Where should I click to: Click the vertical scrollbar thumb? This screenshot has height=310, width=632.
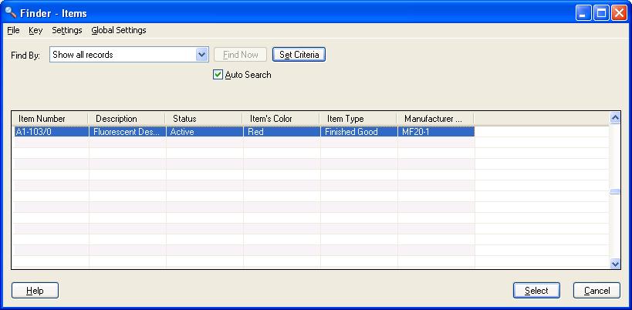pos(615,192)
